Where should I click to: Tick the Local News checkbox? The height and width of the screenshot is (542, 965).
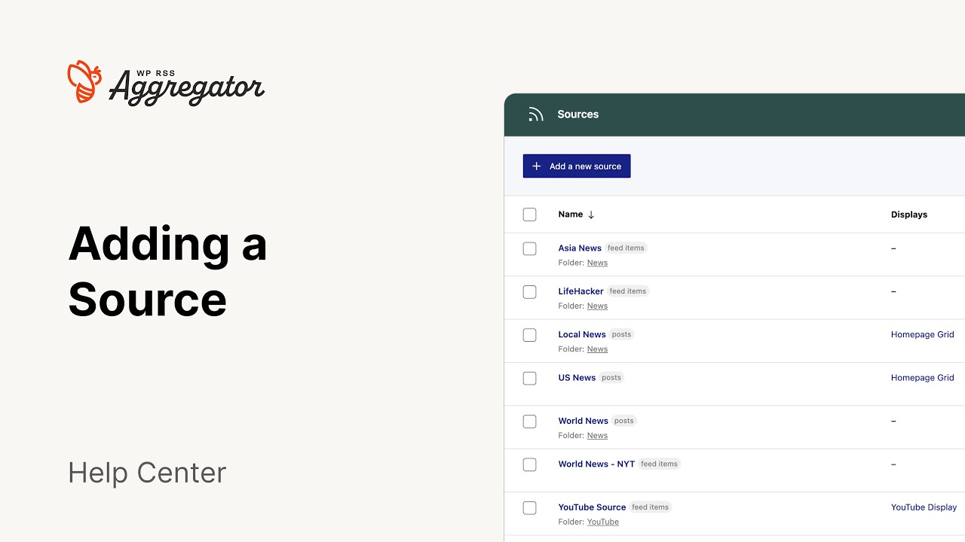pos(530,335)
